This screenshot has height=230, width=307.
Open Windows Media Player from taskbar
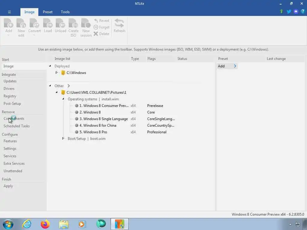(82, 224)
